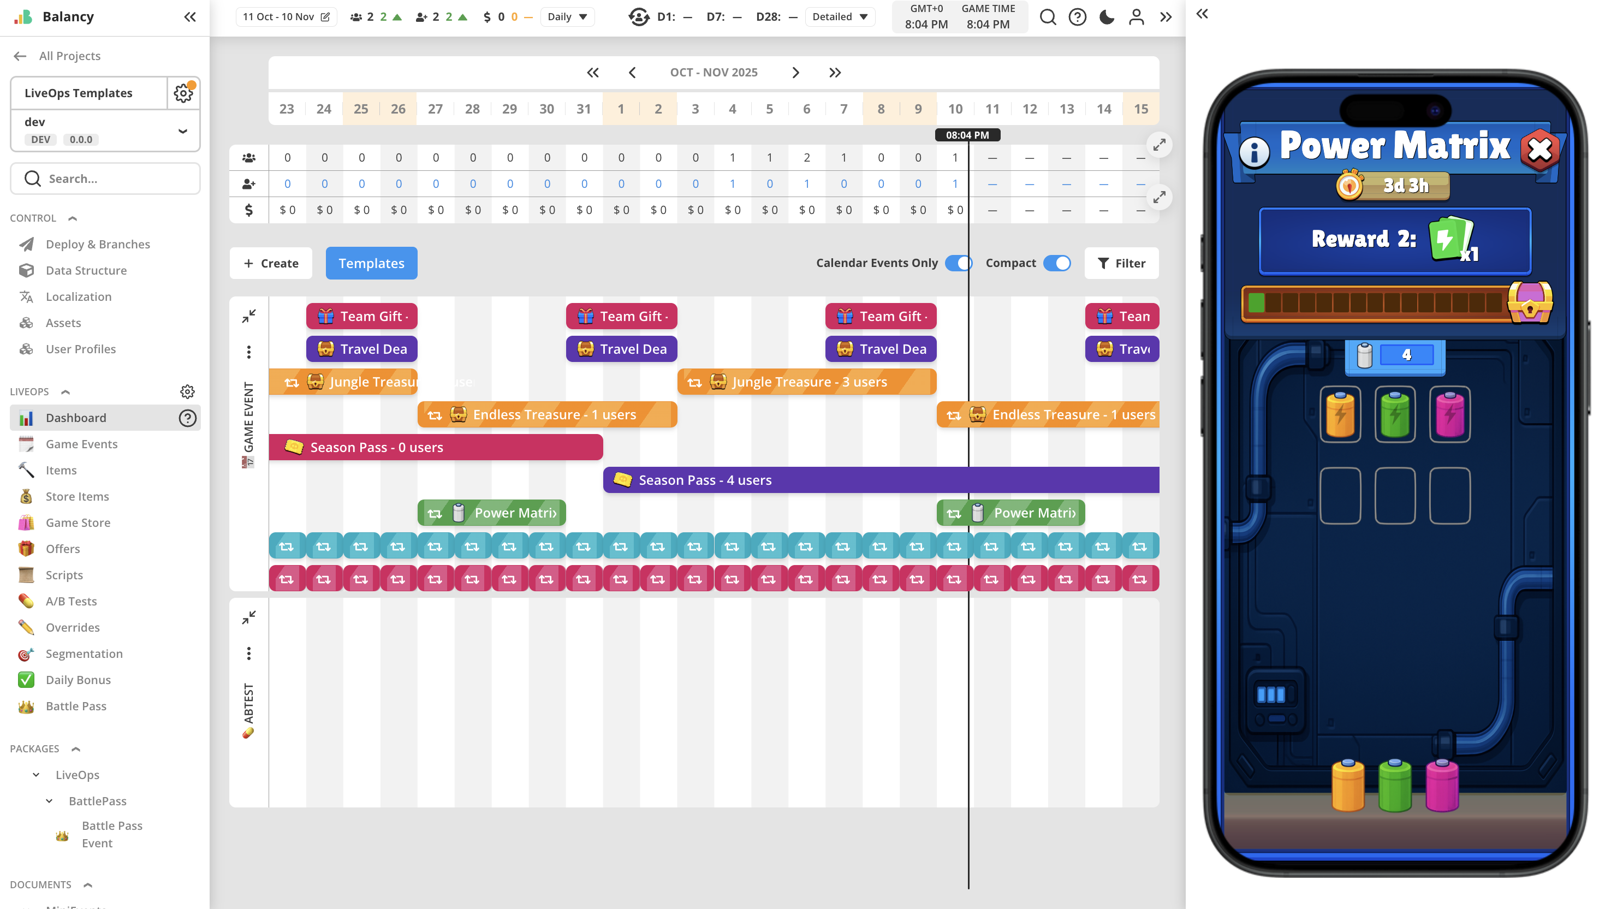Open user account profile icon

(x=1136, y=17)
